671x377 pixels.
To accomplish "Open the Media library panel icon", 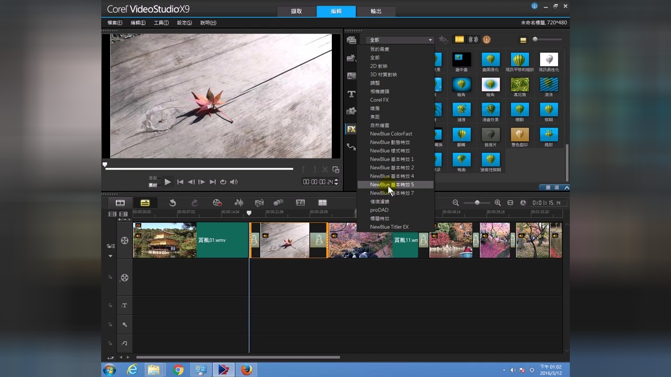I will [351, 40].
